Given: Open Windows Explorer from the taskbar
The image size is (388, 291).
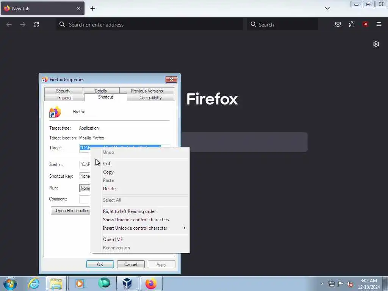Looking at the screenshot, I should [56, 283].
